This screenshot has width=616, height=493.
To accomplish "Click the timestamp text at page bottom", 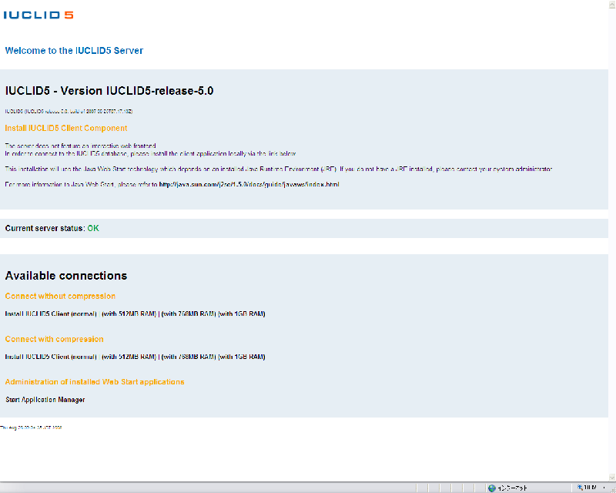I will click(x=31, y=428).
